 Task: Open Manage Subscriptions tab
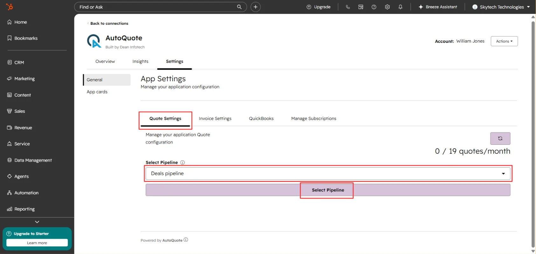[x=314, y=119]
